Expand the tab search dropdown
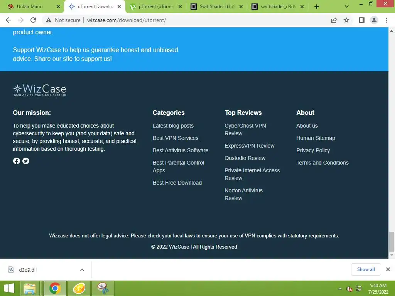 pos(347,7)
